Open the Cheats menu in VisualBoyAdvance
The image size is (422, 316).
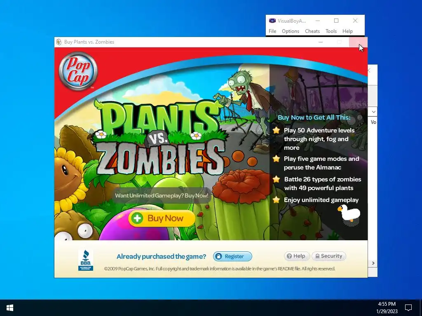(x=312, y=31)
